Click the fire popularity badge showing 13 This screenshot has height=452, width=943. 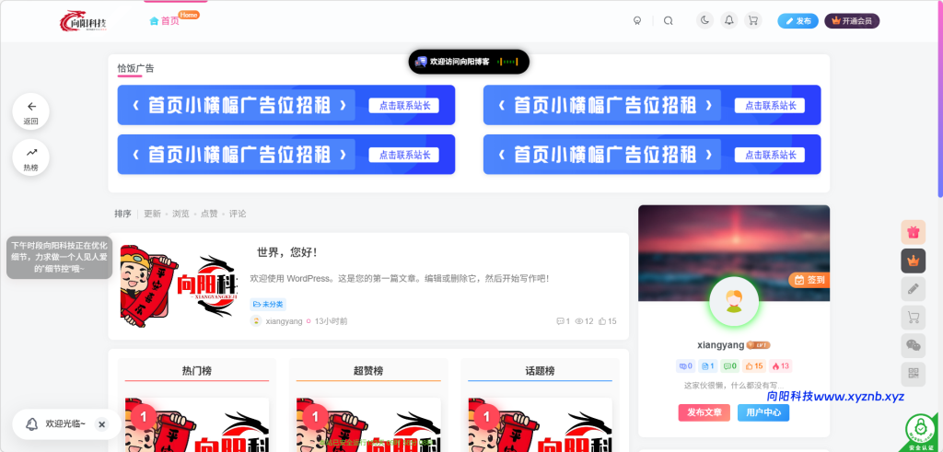pyautogui.click(x=781, y=365)
